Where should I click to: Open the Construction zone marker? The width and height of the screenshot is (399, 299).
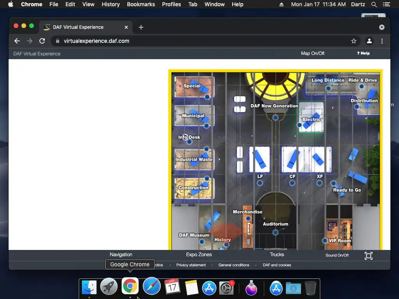point(207,178)
